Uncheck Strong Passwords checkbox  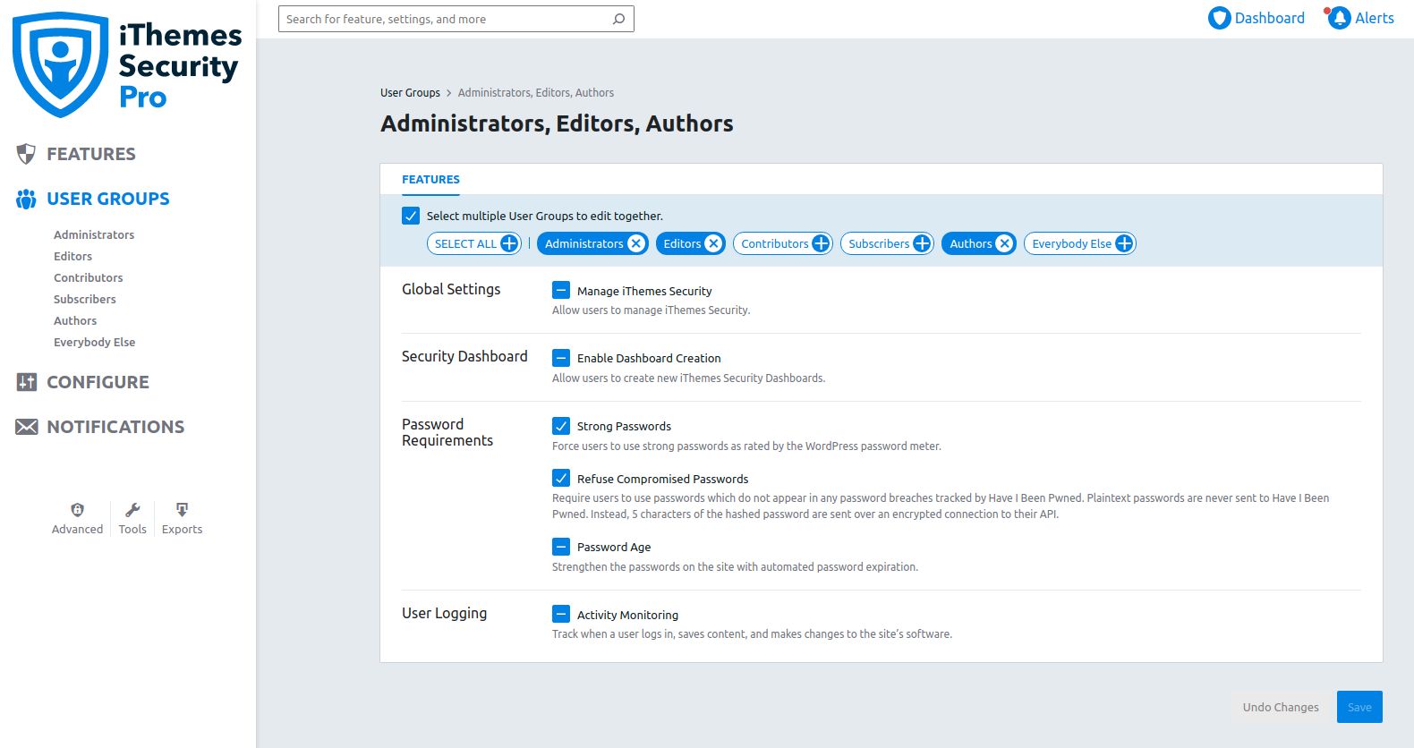(561, 426)
